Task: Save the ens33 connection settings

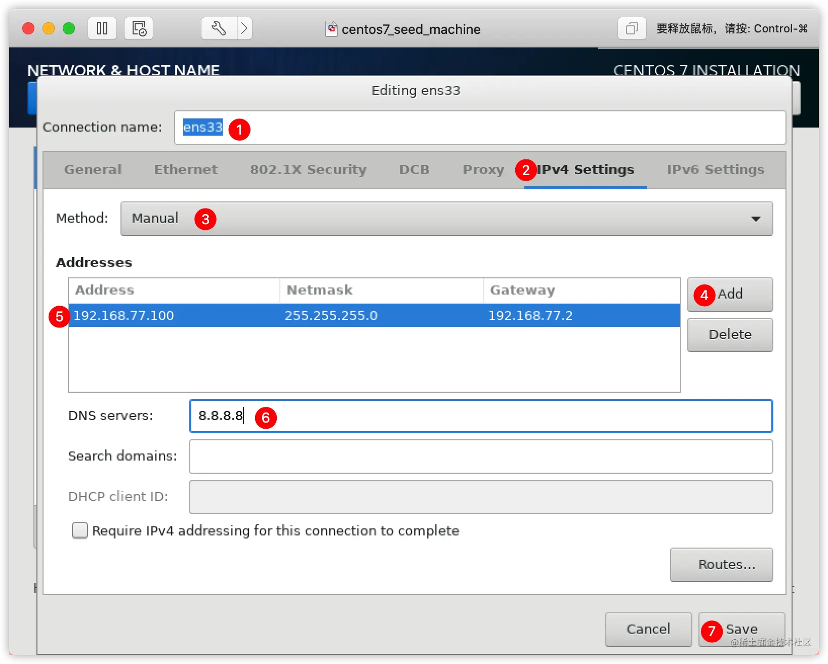Action: [741, 629]
